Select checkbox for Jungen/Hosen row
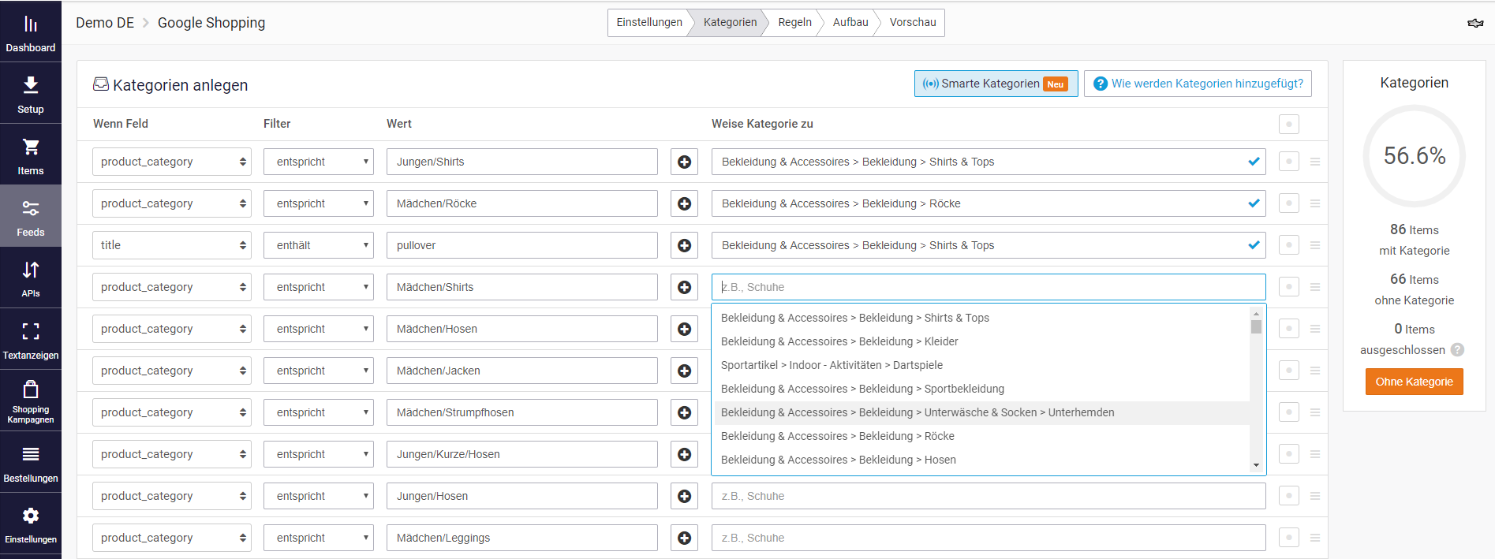This screenshot has width=1495, height=559. 1289,496
